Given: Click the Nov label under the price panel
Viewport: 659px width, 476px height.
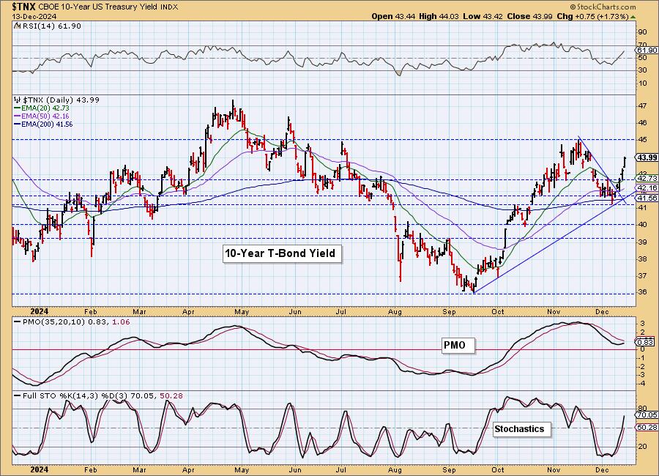Looking at the screenshot, I should [x=554, y=312].
